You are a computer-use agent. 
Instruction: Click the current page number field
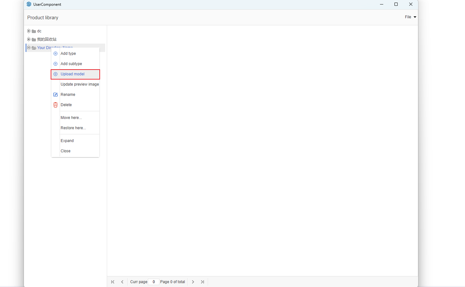pos(154,282)
